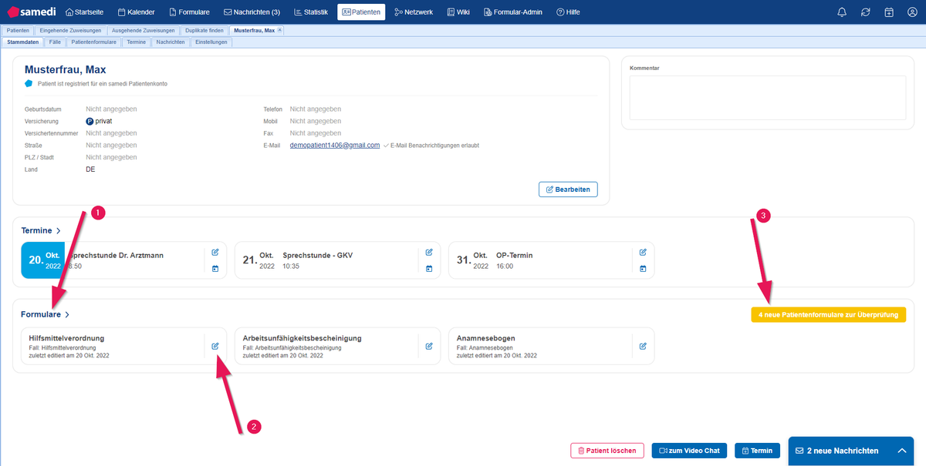Open 4 neue Patientenformulare zur Überprüfung
Screen dimensions: 926x466
(828, 314)
